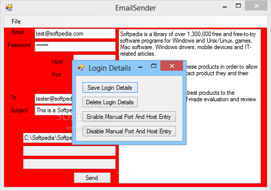Viewport: 271px width, 191px height.
Task: Click the Host input field
Action: tap(95, 58)
